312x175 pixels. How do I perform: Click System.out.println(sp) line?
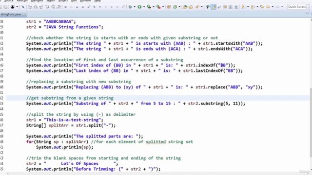coord(65,147)
